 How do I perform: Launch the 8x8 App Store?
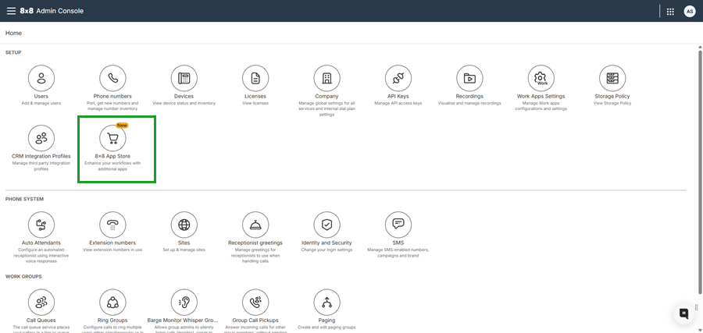point(112,138)
